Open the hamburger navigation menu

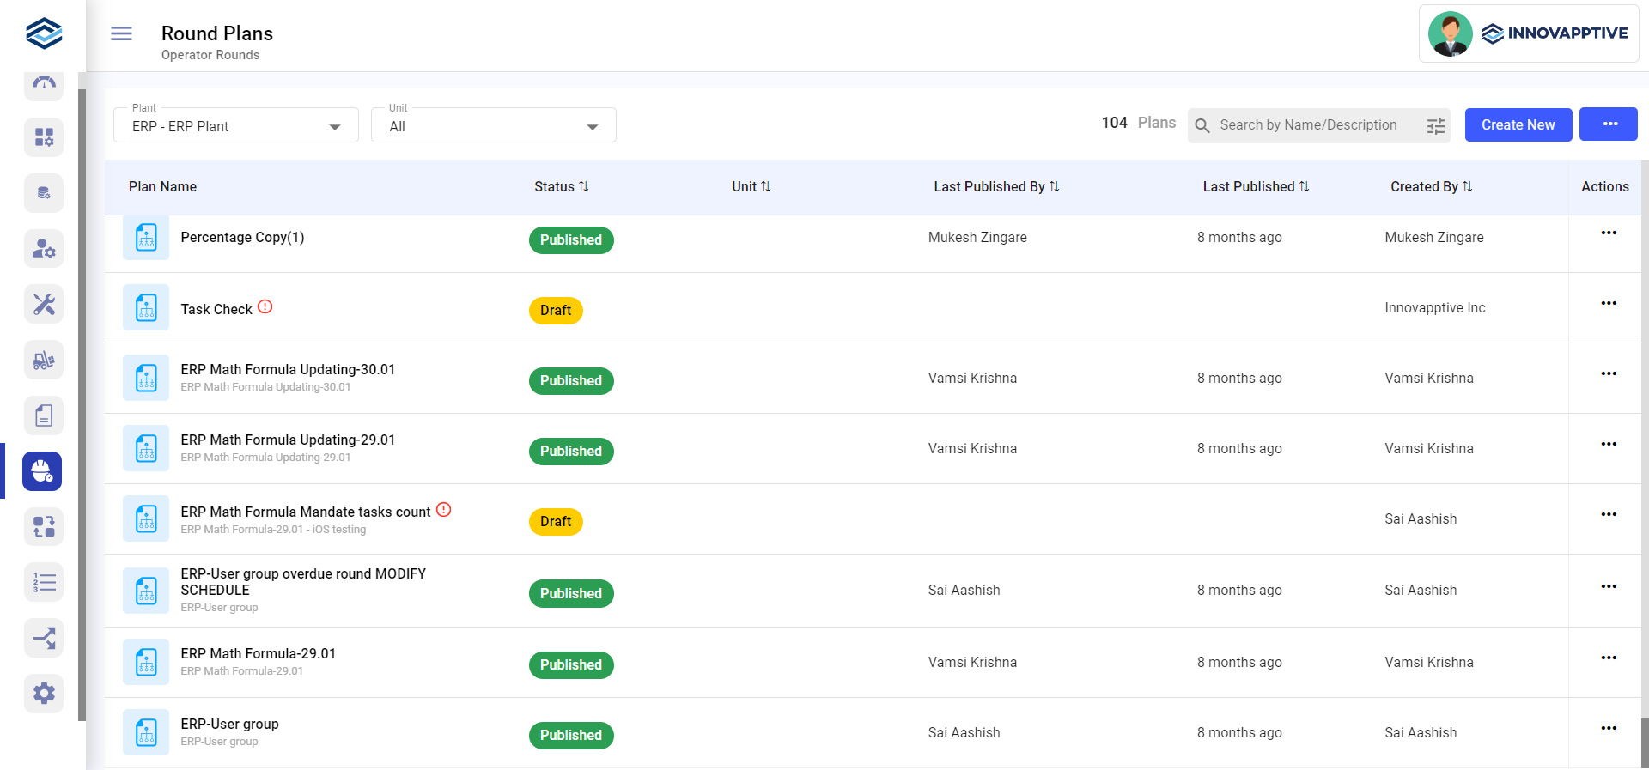pos(121,33)
